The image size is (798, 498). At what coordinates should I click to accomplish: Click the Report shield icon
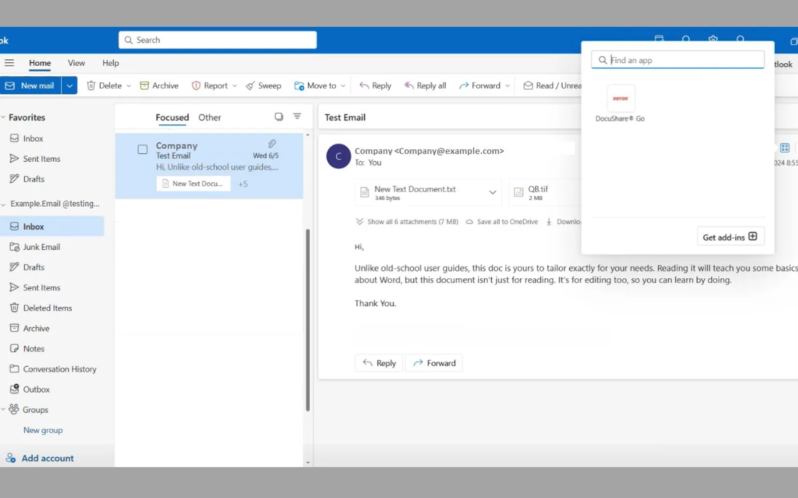click(196, 86)
